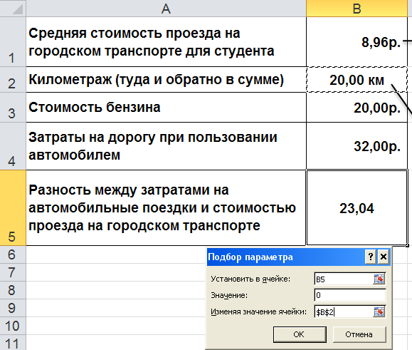This screenshot has width=412, height=350.
Task: Click the Значение input field containing 0
Action: coord(350,295)
